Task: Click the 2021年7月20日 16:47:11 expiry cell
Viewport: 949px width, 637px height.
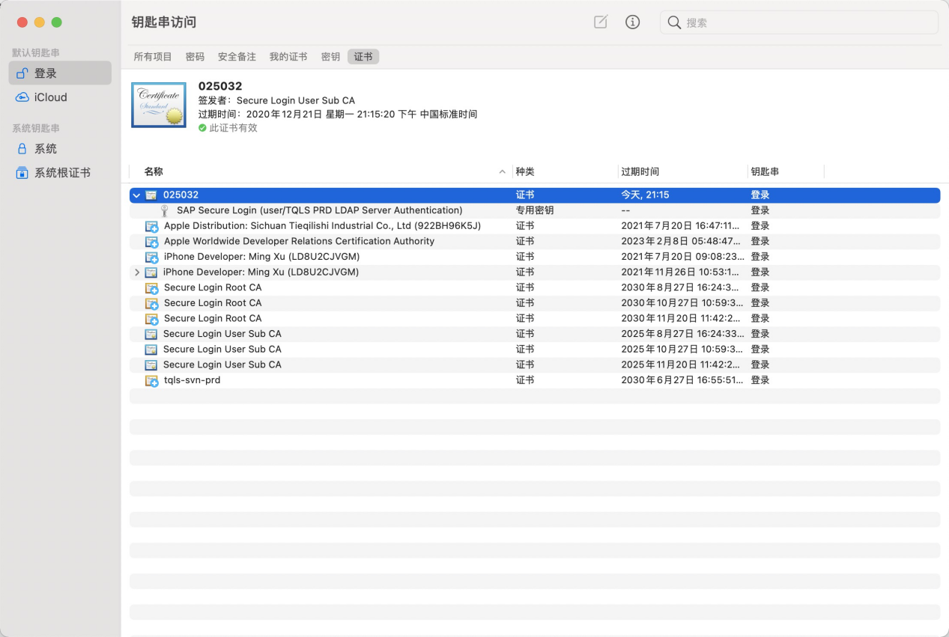Action: 681,226
